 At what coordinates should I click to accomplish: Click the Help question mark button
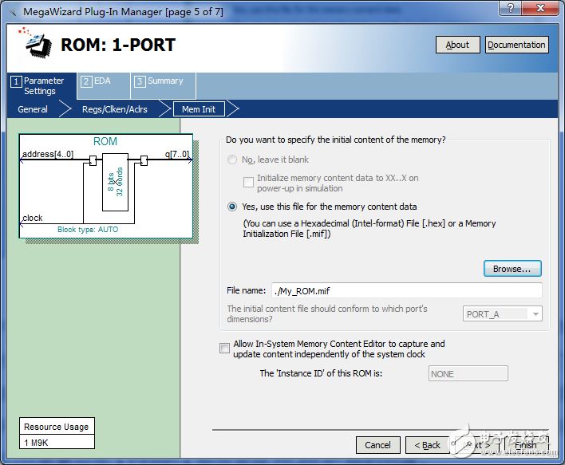tap(511, 8)
